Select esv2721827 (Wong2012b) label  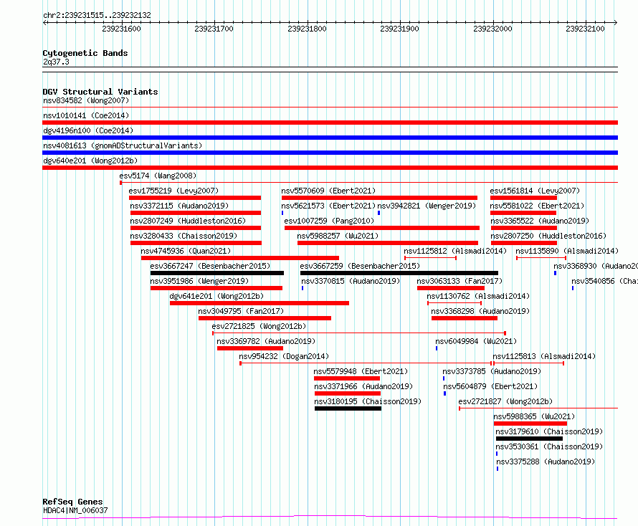pyautogui.click(x=506, y=401)
